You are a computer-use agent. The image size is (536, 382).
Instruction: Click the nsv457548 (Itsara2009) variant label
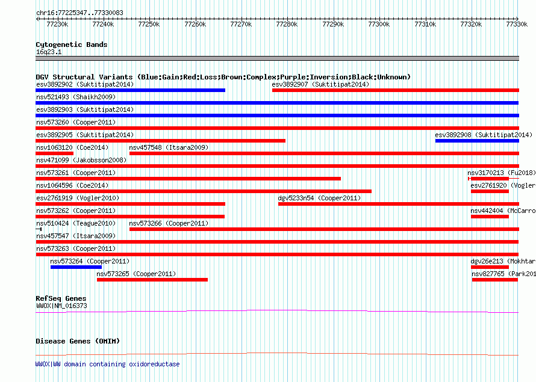coord(169,147)
